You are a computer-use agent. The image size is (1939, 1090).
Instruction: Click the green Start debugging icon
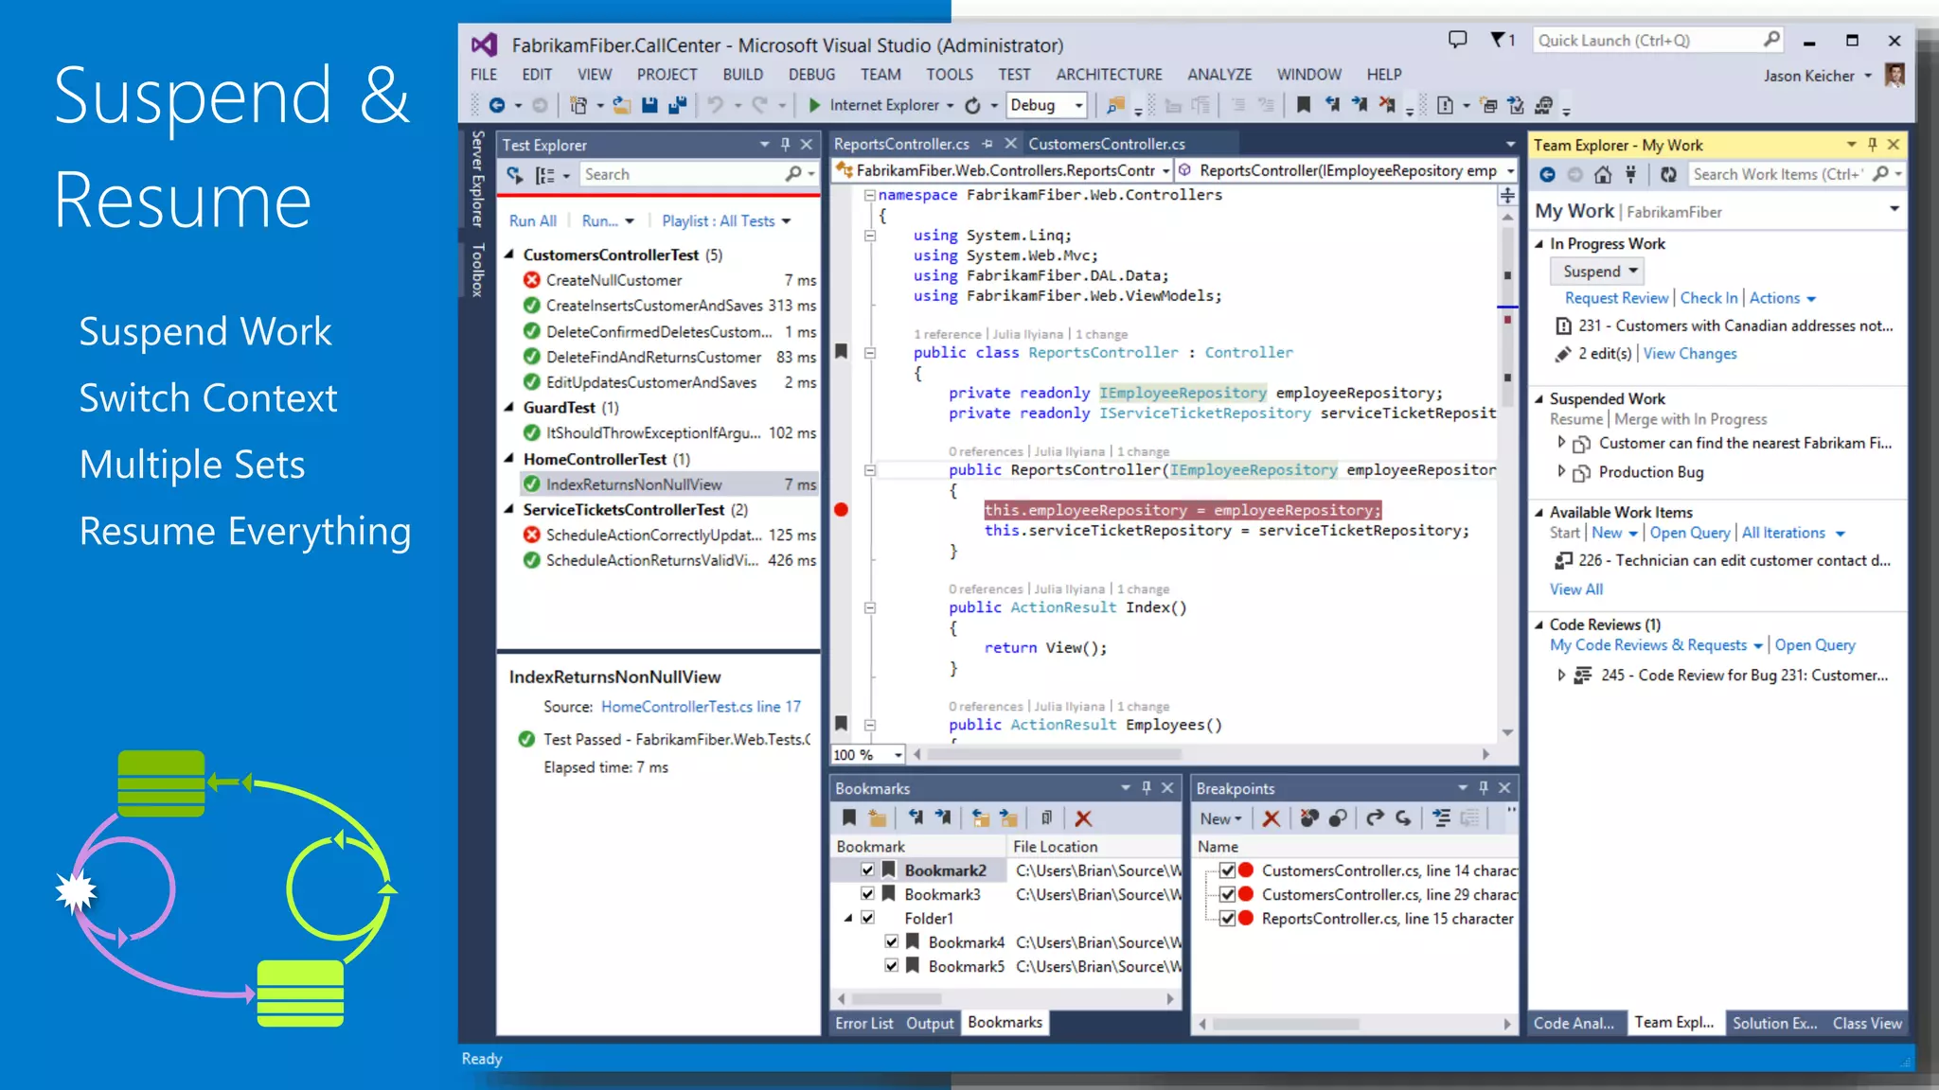[814, 105]
